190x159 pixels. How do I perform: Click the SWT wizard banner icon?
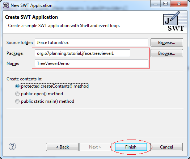[x=174, y=21]
